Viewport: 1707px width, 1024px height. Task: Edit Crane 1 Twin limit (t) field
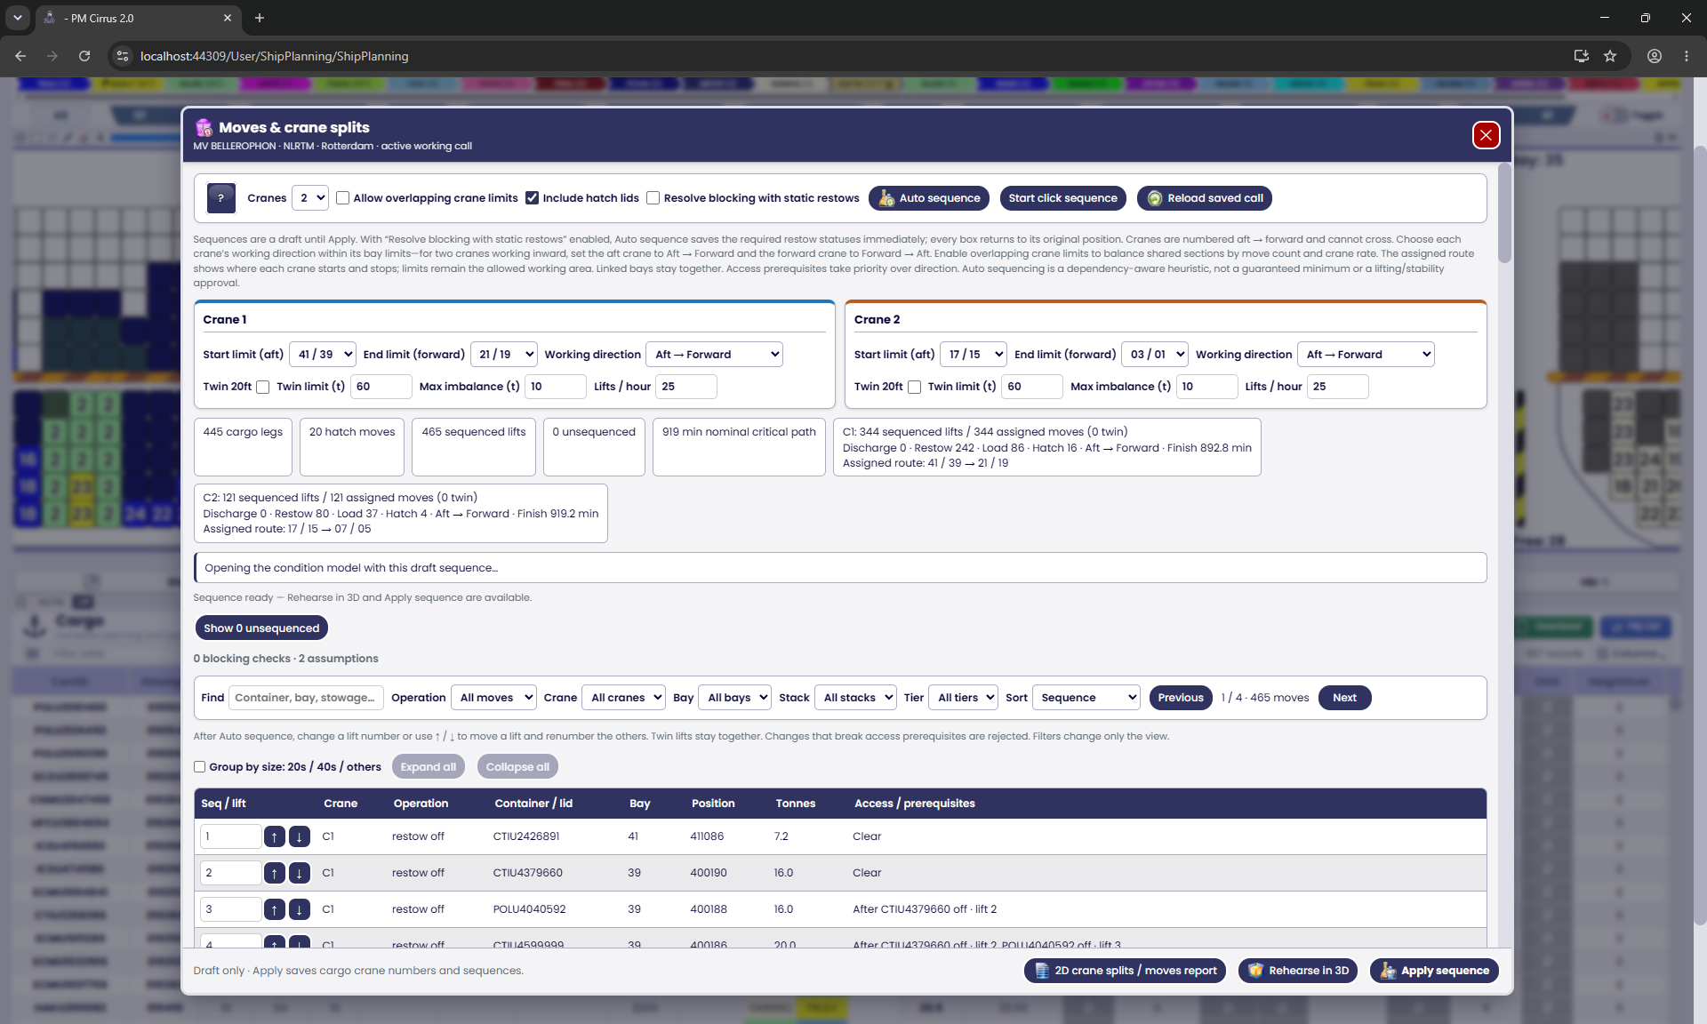pyautogui.click(x=381, y=387)
